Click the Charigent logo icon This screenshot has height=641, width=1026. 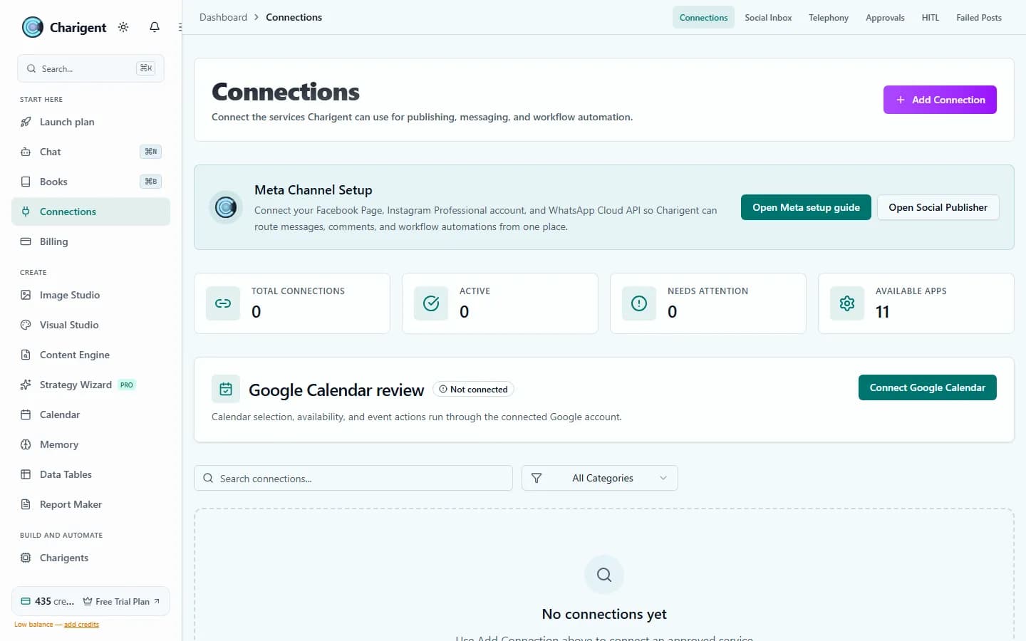pos(33,27)
